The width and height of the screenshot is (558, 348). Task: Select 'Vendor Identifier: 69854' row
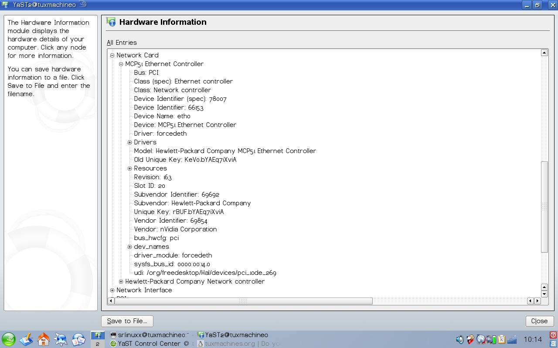170,221
